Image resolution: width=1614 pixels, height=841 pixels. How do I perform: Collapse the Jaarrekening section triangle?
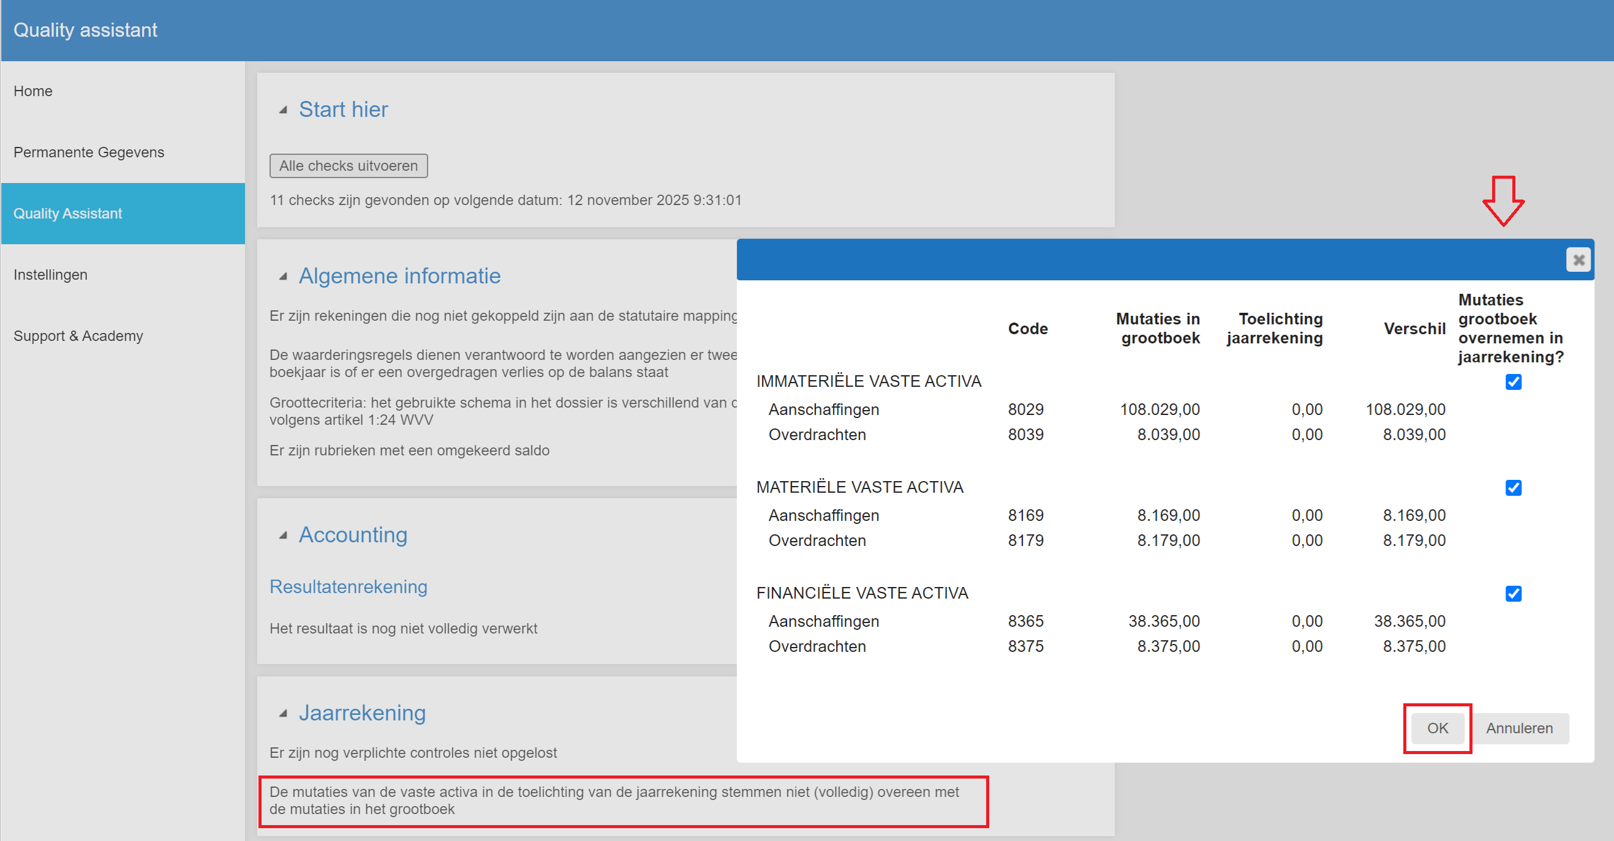pos(283,713)
